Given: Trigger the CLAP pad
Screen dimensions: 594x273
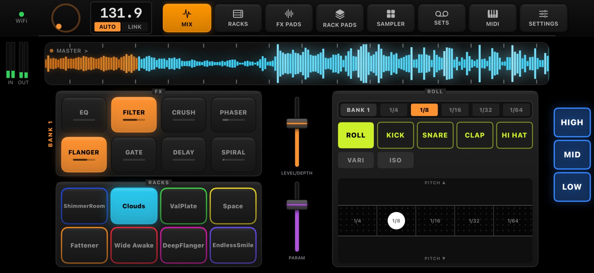Looking at the screenshot, I should coord(475,135).
